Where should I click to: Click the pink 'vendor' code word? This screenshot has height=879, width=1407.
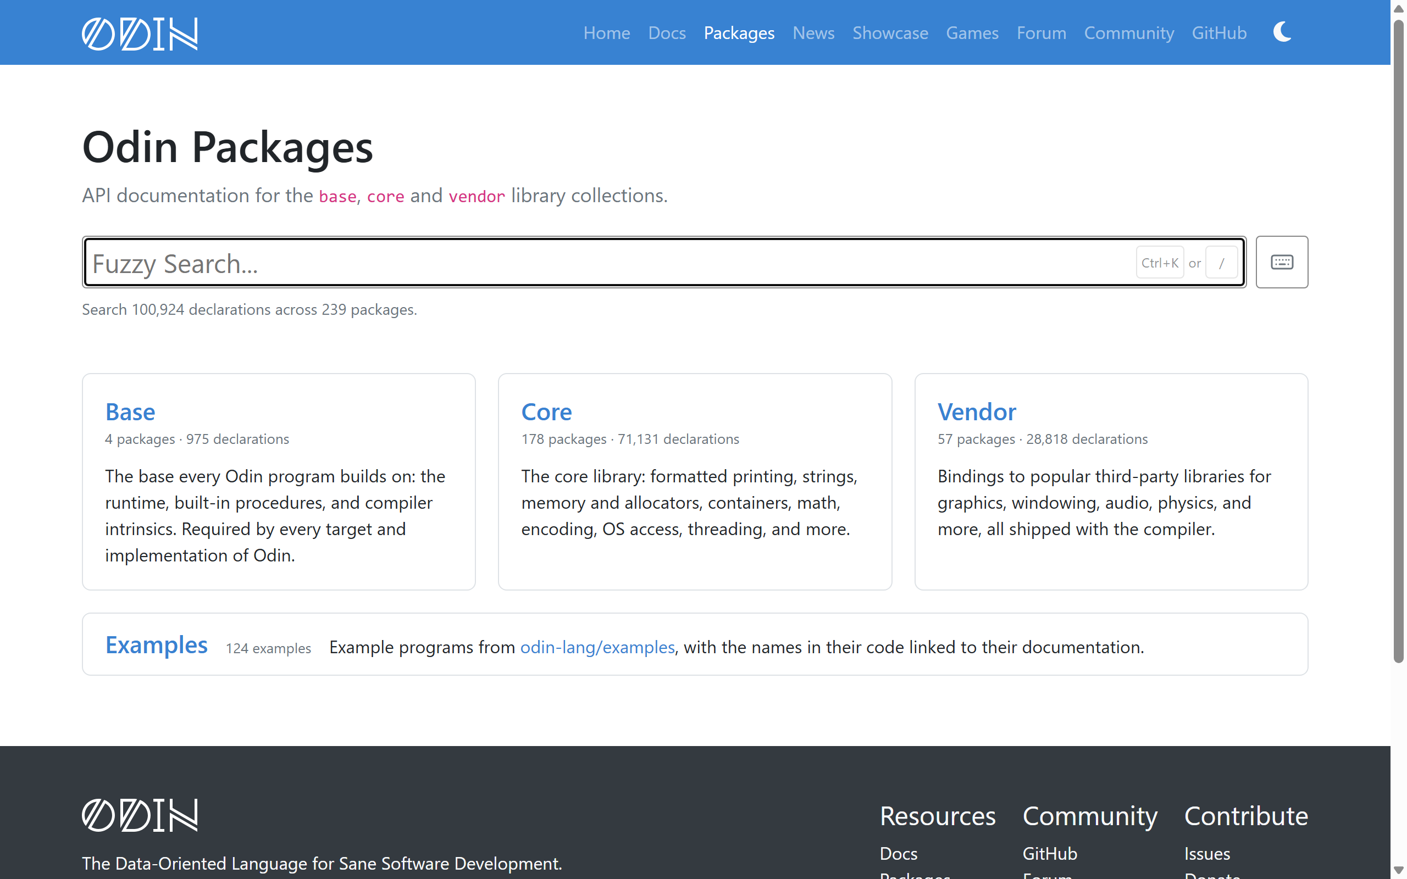tap(477, 196)
